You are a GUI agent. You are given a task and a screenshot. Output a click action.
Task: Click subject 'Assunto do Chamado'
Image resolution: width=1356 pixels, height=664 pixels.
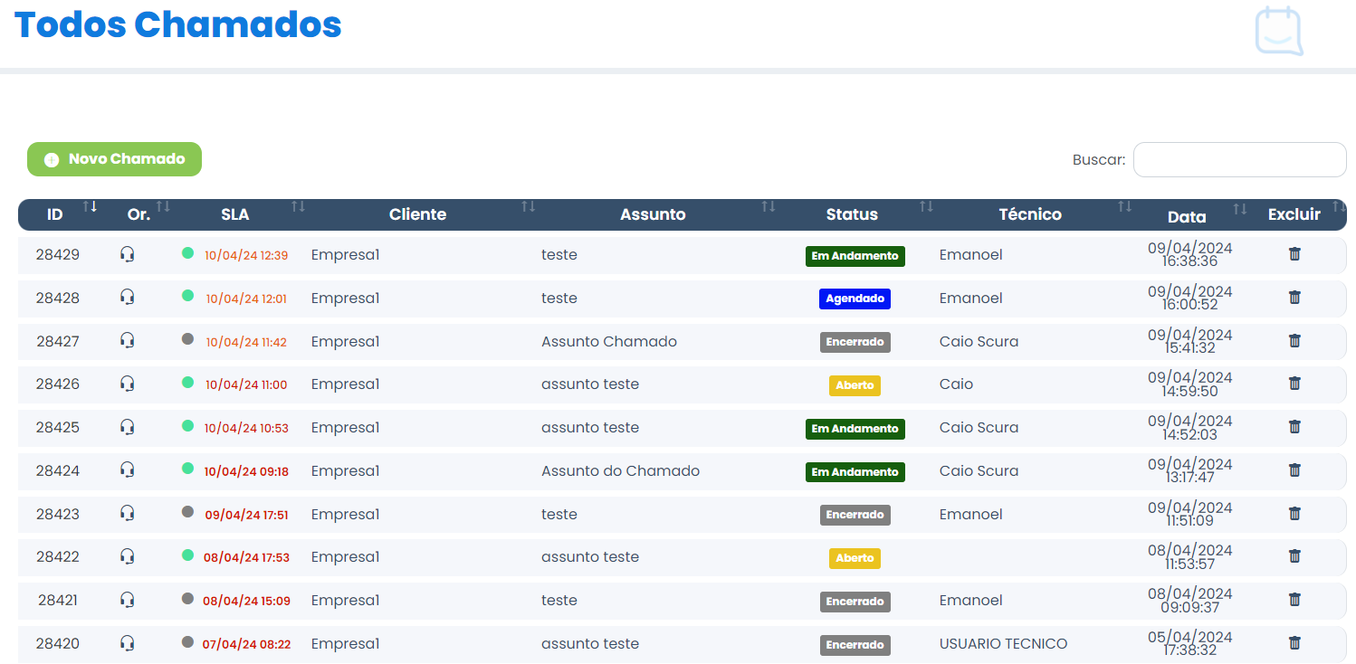tap(620, 471)
